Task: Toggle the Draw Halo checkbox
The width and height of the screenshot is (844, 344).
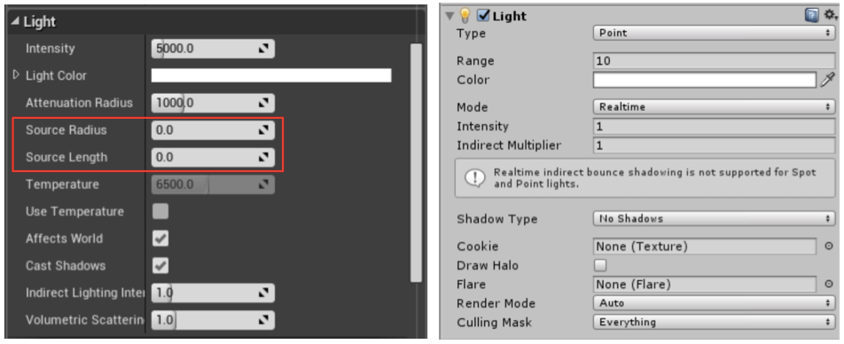Action: pyautogui.click(x=599, y=265)
